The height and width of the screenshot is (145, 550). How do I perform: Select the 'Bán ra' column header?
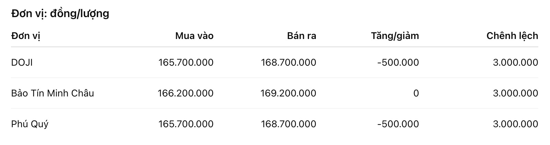coord(301,36)
